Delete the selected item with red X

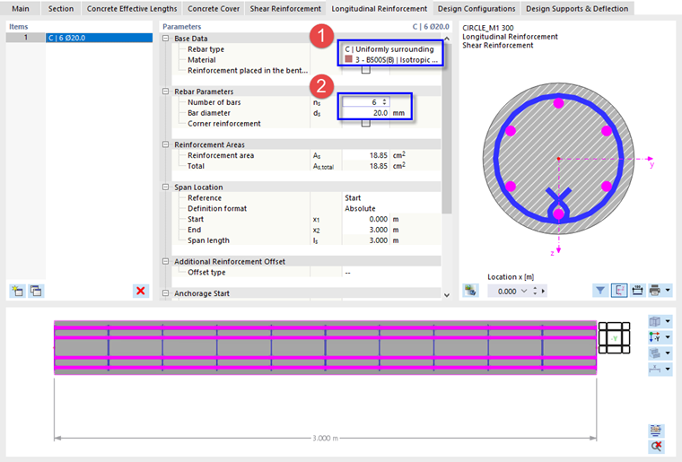[141, 291]
